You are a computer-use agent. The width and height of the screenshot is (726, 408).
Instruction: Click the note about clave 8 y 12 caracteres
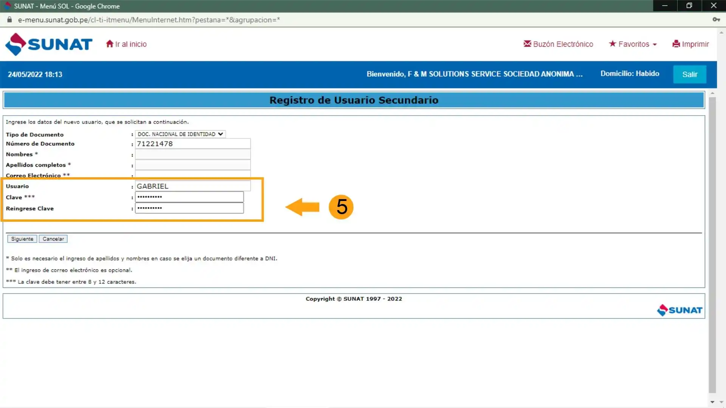(x=71, y=282)
